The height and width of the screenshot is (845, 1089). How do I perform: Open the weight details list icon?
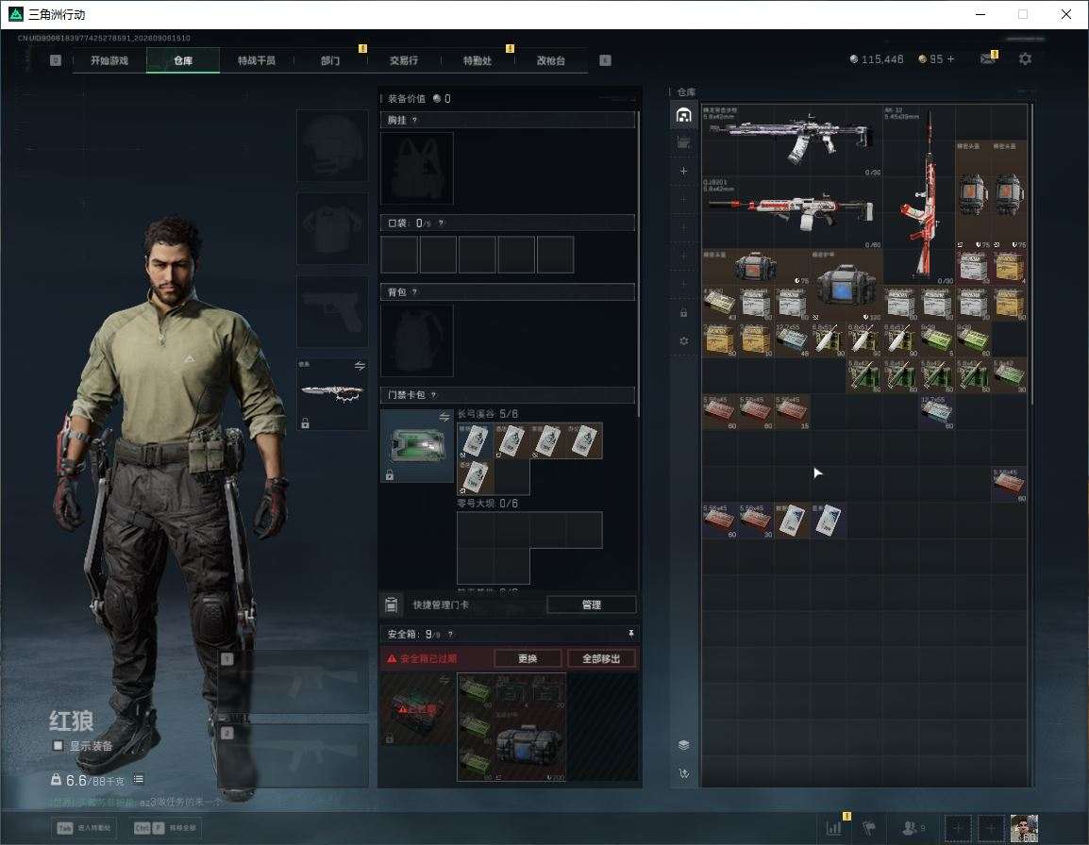click(138, 779)
